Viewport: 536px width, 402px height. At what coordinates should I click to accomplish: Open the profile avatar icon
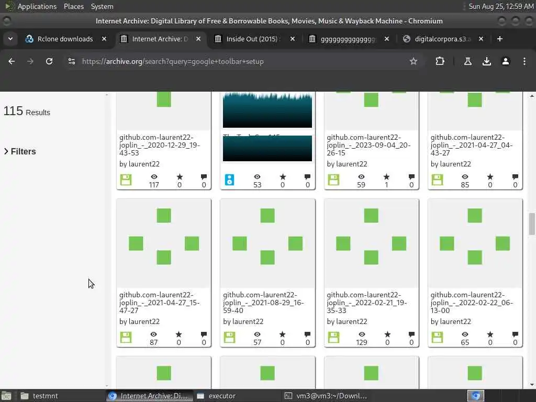tap(506, 62)
